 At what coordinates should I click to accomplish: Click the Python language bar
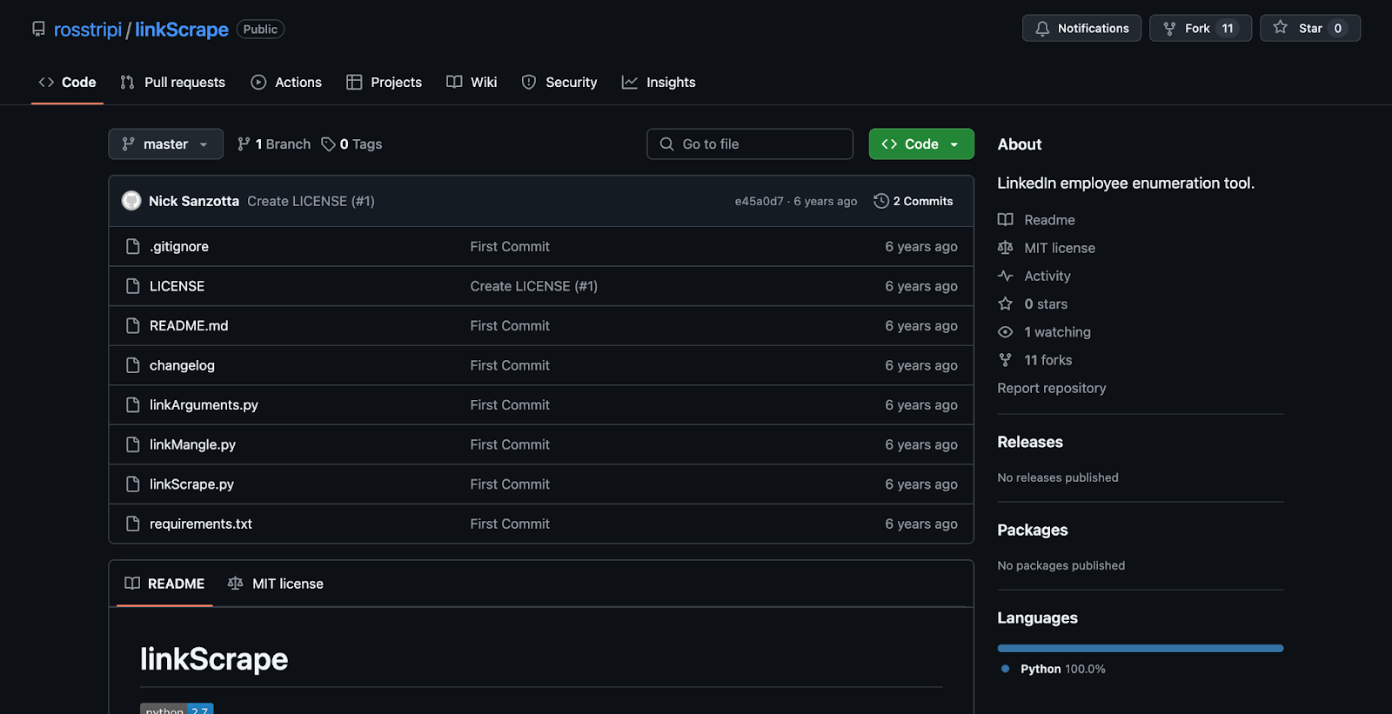(1141, 648)
